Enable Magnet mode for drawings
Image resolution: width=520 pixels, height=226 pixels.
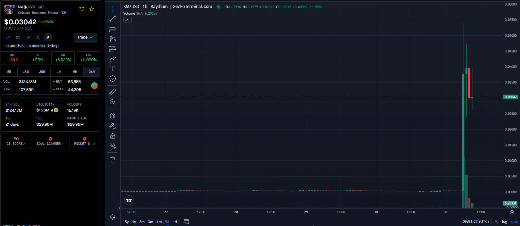[112, 115]
